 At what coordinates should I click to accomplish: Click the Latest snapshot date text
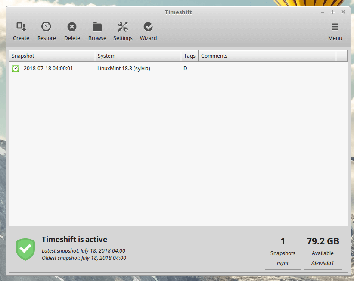(84, 251)
